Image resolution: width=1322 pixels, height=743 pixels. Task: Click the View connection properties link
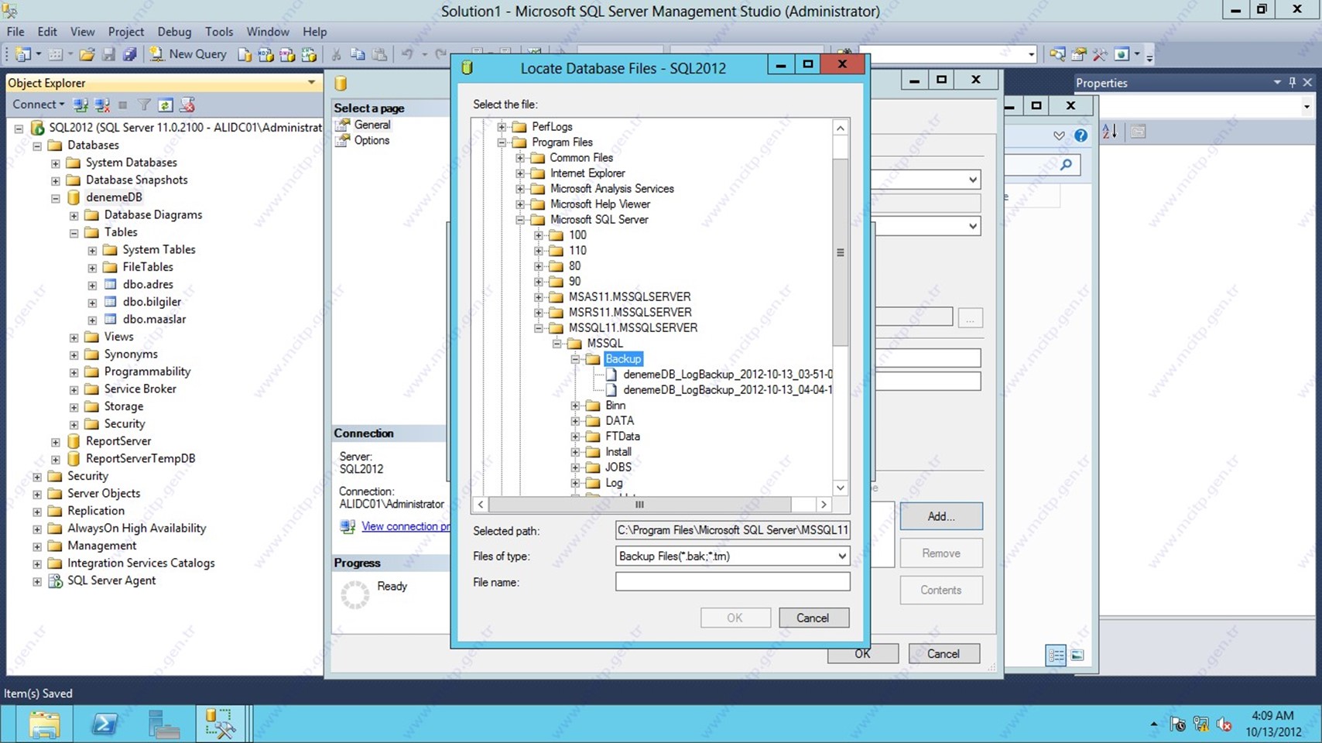pos(406,526)
